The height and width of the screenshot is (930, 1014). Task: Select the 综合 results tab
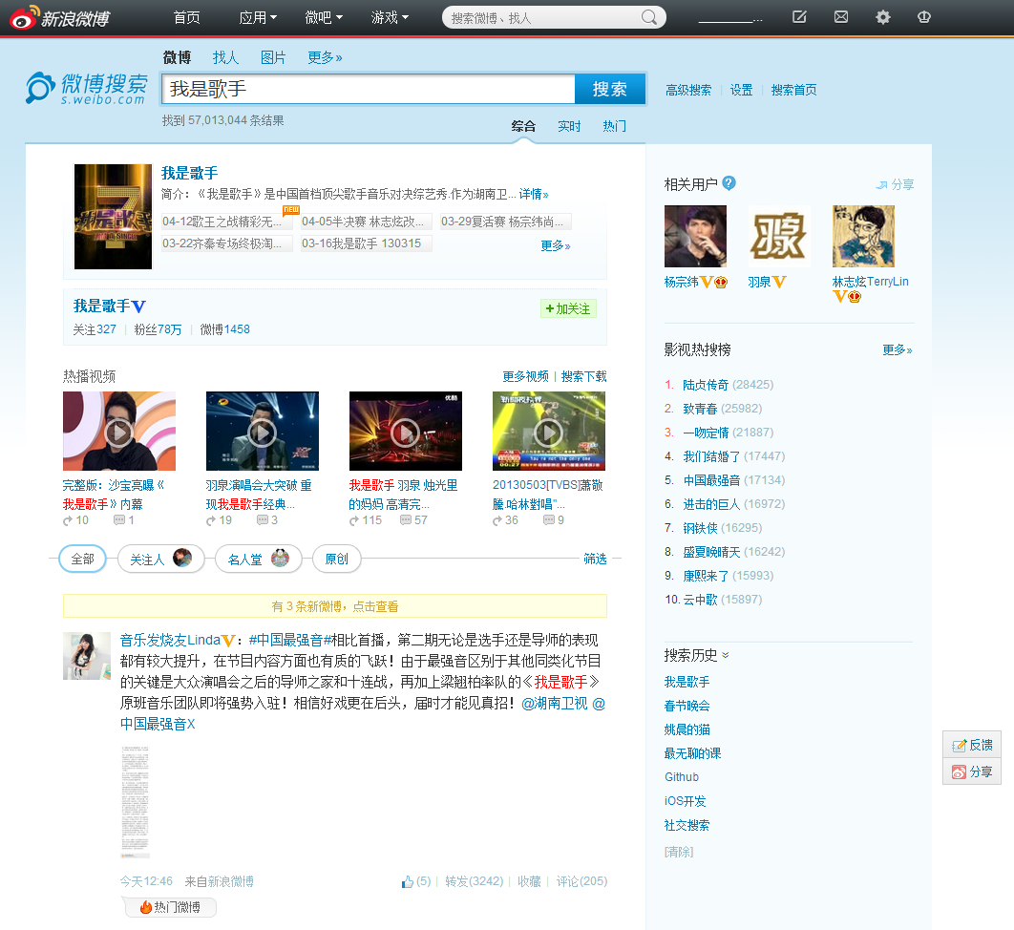523,126
